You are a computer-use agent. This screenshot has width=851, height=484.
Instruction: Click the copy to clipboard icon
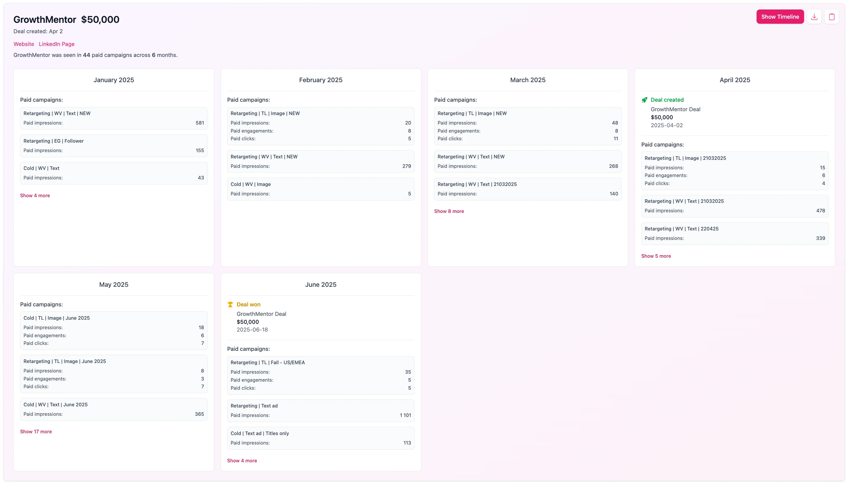click(832, 17)
